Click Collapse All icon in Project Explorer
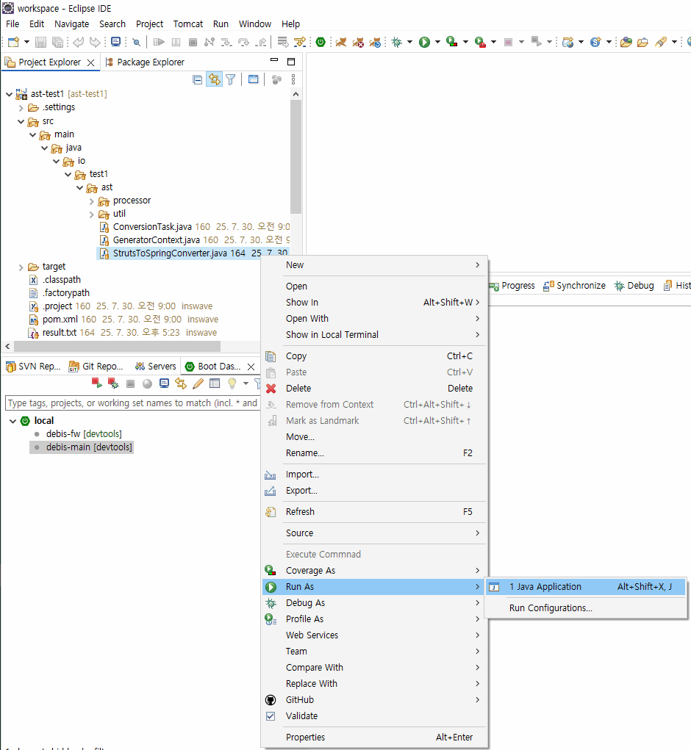The image size is (691, 750). 197,79
